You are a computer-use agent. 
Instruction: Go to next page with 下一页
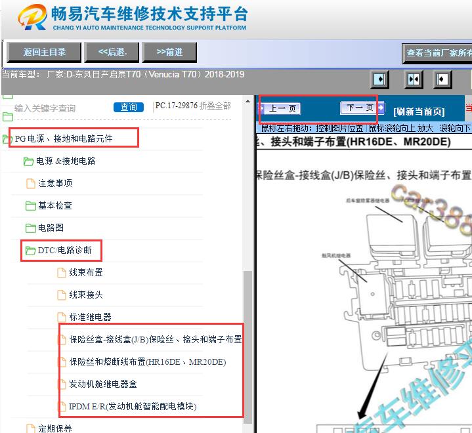coord(362,108)
